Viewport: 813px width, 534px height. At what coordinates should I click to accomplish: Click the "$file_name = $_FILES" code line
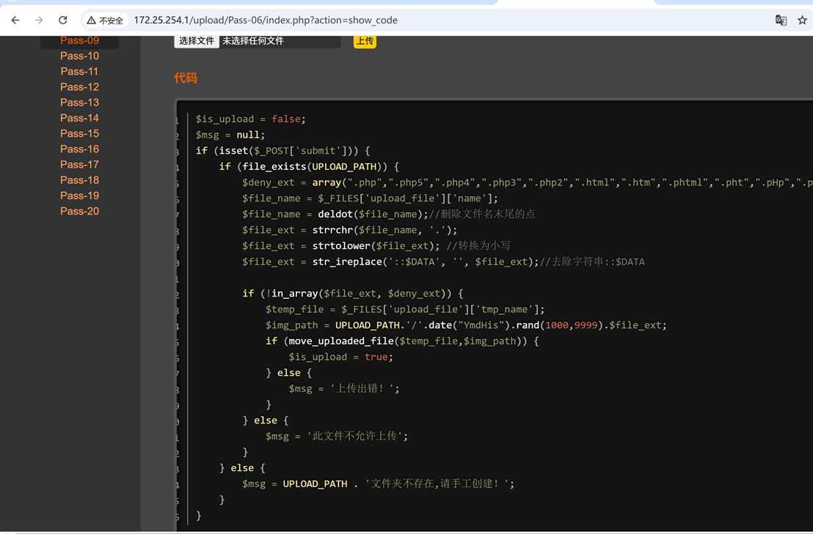[371, 199]
